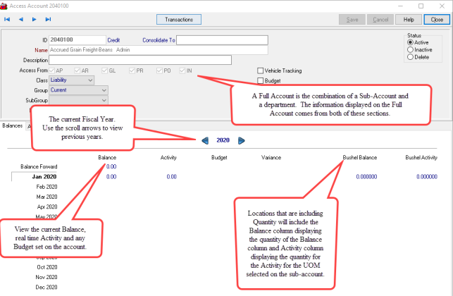
Task: Click the Access Account app icon
Action: (x=4, y=6)
